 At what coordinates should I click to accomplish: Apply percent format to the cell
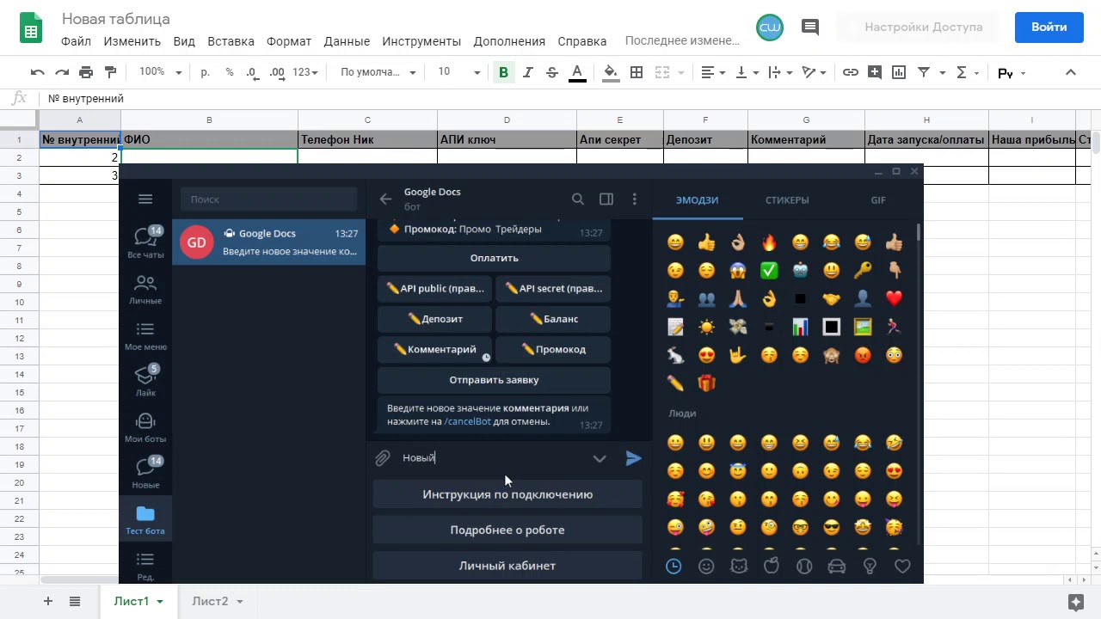point(230,72)
